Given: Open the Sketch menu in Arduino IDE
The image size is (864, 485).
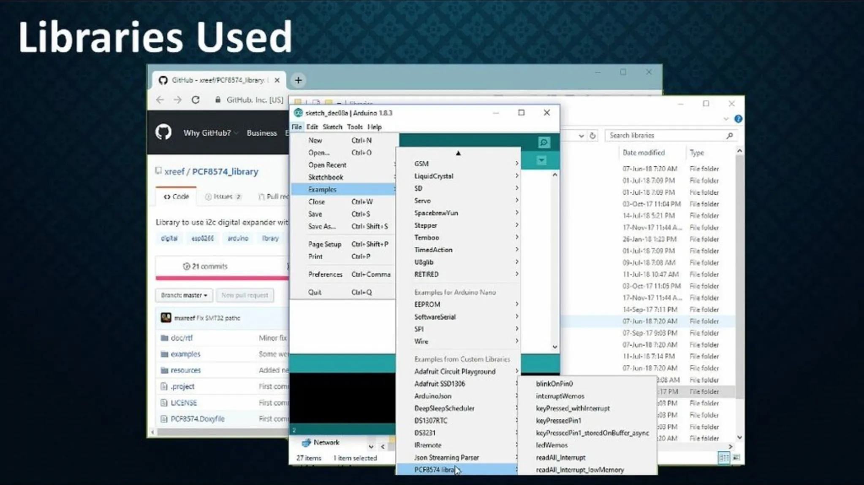Looking at the screenshot, I should click(x=332, y=127).
